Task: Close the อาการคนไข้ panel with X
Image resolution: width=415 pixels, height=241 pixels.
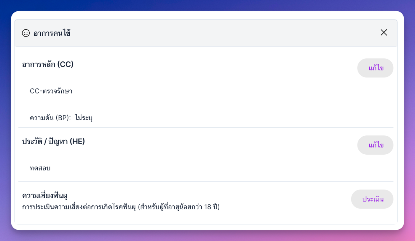Action: click(x=384, y=33)
